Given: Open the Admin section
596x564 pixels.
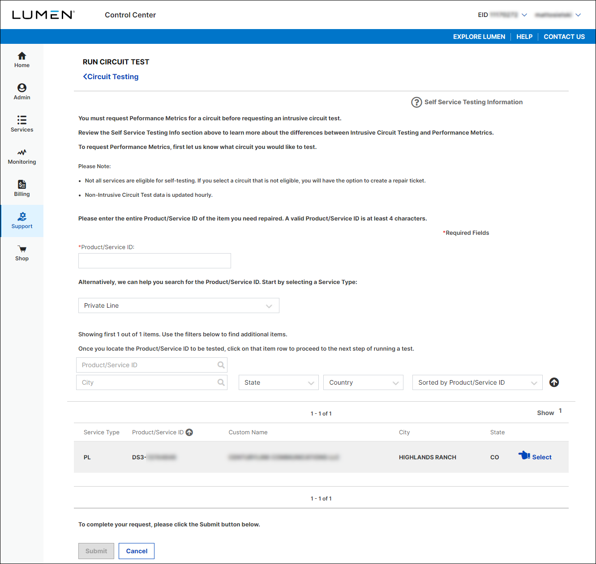Looking at the screenshot, I should tap(21, 92).
